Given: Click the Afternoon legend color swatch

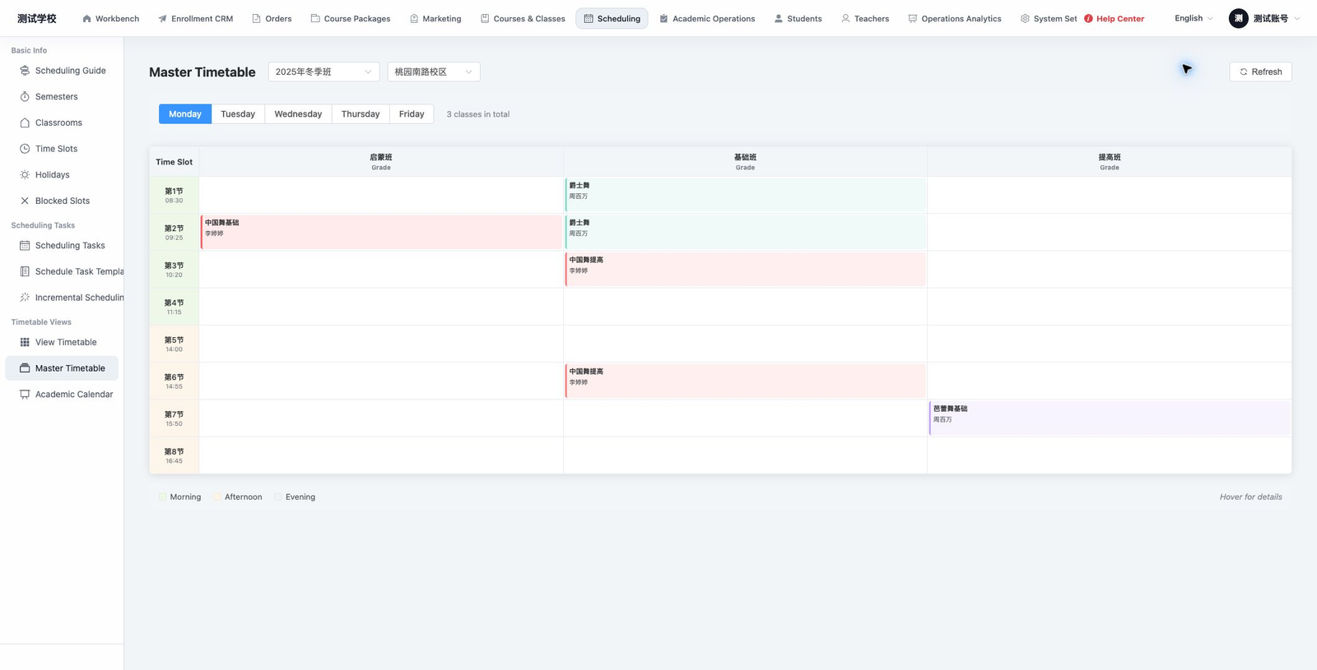Looking at the screenshot, I should coord(217,497).
